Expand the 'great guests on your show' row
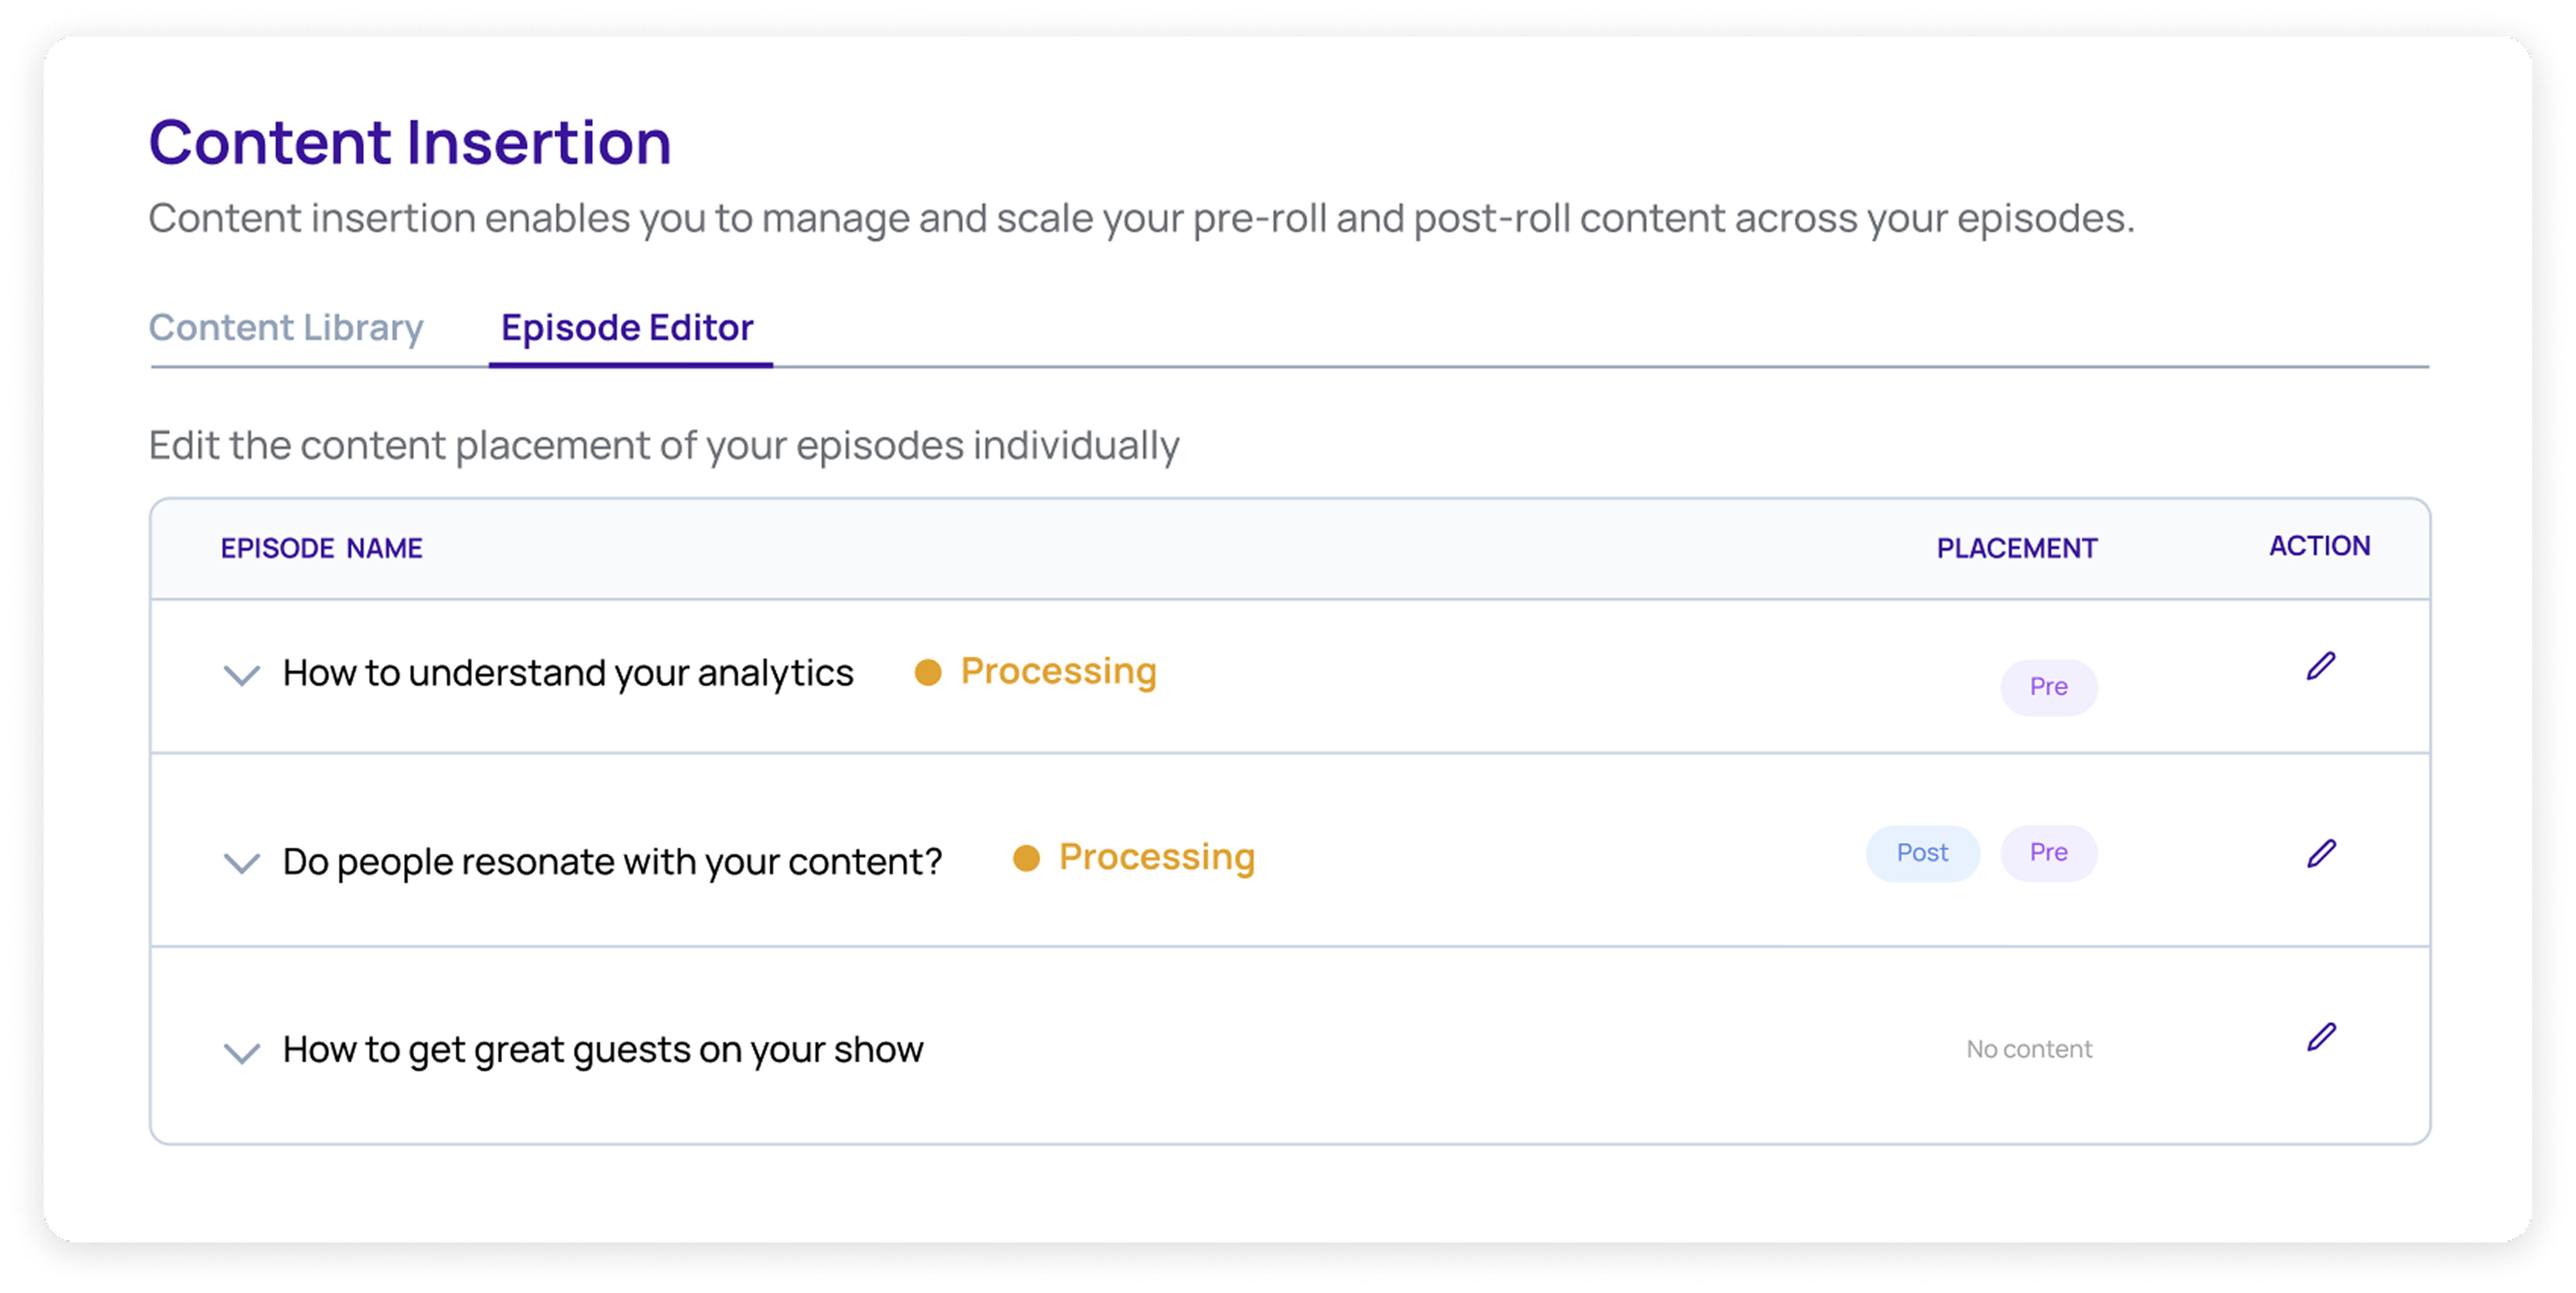This screenshot has height=1293, width=2576. 241,1052
